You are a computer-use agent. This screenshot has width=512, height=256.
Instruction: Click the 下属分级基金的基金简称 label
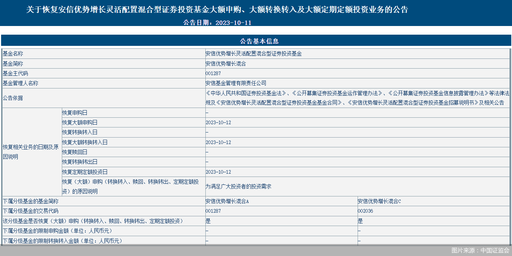click(x=31, y=201)
